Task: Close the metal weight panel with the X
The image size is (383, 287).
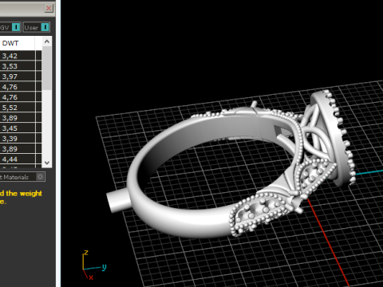Action: point(49,8)
